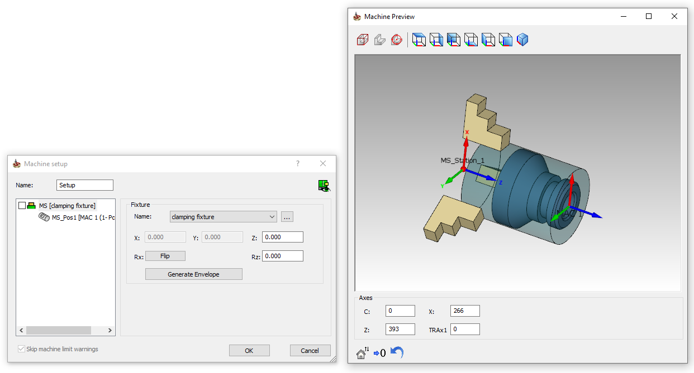
Task: Click the Generate Envelope button
Action: (x=193, y=274)
